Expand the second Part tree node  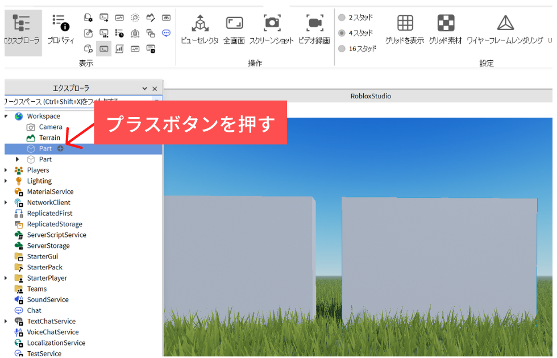[x=18, y=159]
